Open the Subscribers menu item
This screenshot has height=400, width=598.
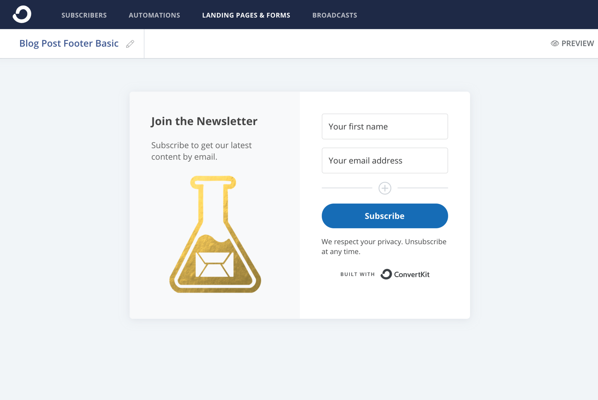pyautogui.click(x=84, y=15)
